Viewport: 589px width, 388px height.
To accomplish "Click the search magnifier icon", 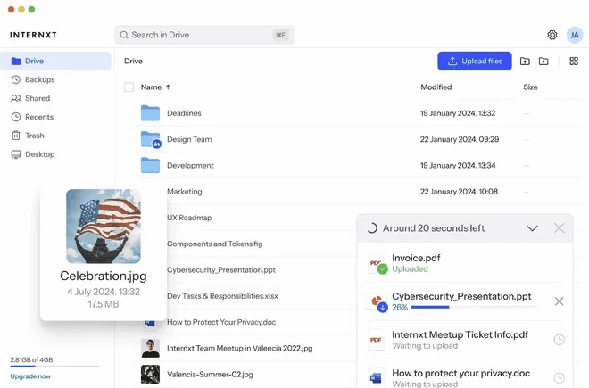I will [x=124, y=35].
